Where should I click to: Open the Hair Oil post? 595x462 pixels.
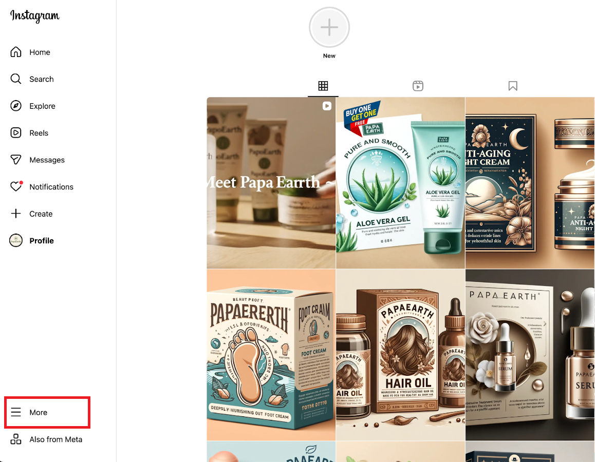coord(400,355)
